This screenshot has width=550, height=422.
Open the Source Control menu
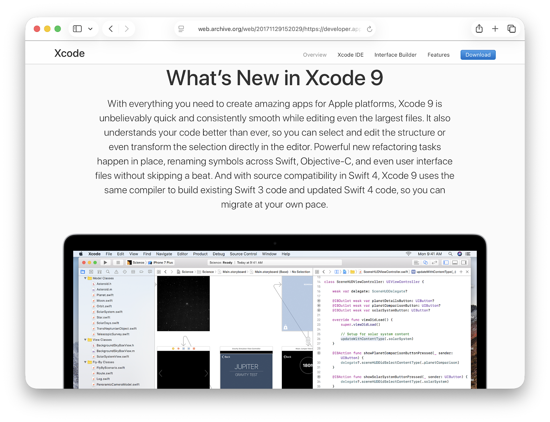click(243, 254)
